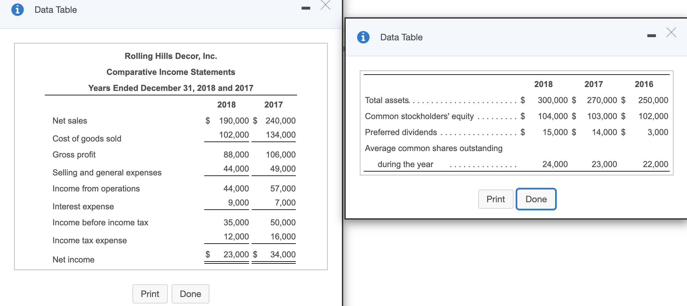The height and width of the screenshot is (306, 687).
Task: Click 2017 average common shares 23,000
Action: click(604, 164)
